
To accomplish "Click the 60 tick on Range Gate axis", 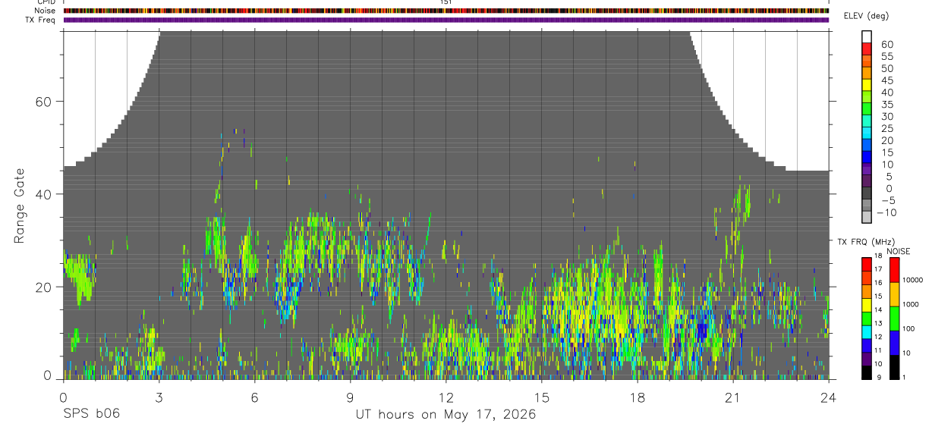I will 43,101.
